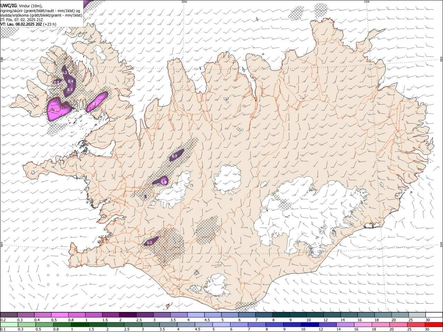The image size is (443, 332).
Task: Select the lower legend swatch starting at 8
Action: click(x=274, y=325)
